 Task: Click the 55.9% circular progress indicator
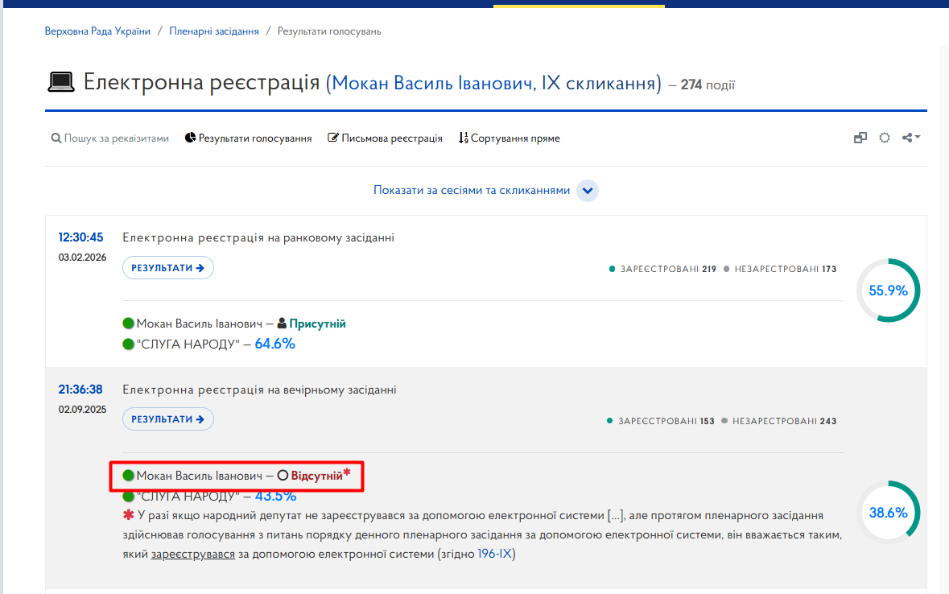(x=888, y=291)
